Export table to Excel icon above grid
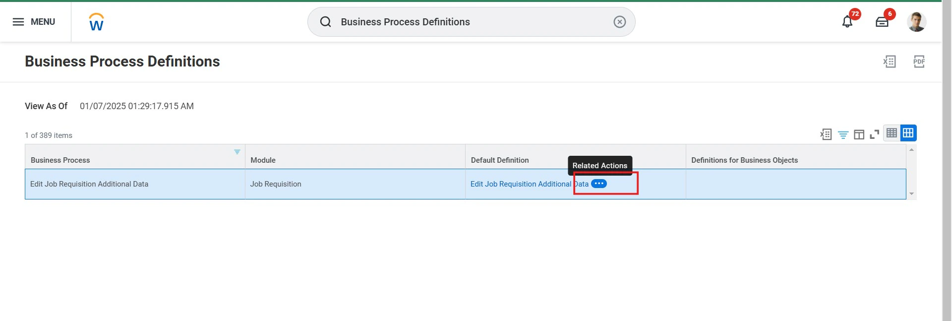952x321 pixels. [x=826, y=134]
